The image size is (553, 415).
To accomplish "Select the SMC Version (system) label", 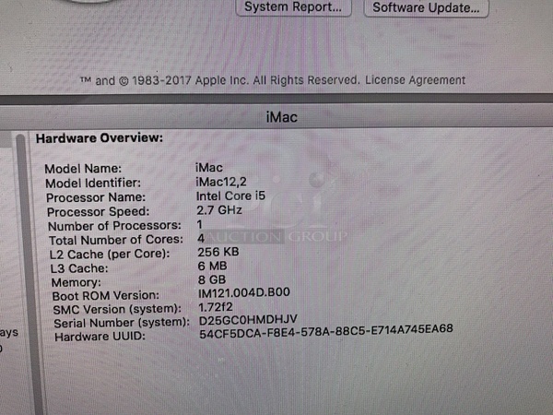I will pos(117,310).
